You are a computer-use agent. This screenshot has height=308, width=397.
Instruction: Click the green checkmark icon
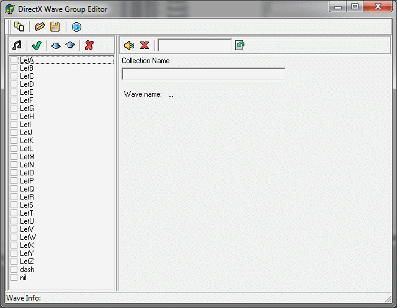click(37, 45)
